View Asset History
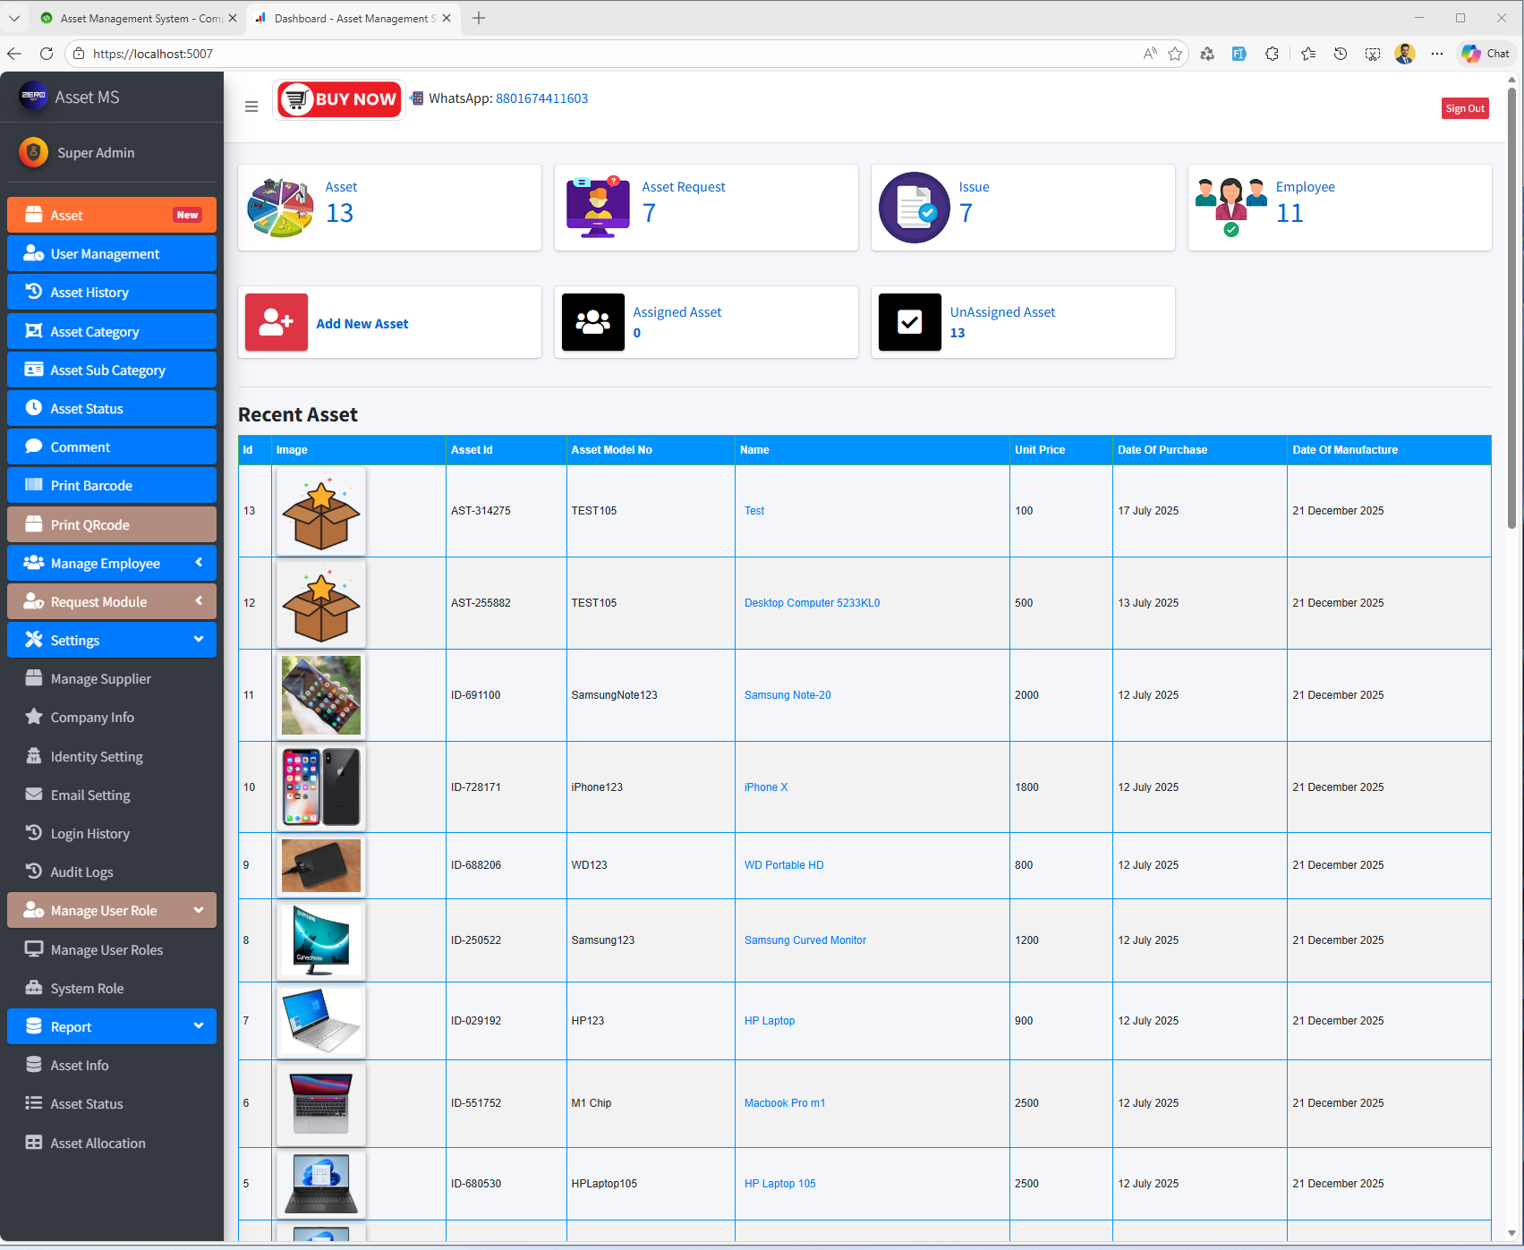 point(89,292)
